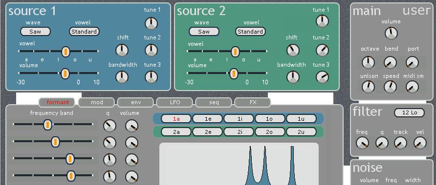The width and height of the screenshot is (436, 185).
Task: Click the main octave knob
Action: [x=368, y=63]
